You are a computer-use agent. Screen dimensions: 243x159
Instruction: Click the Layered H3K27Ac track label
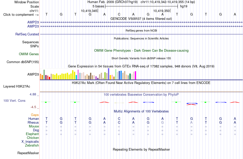tap(17, 86)
